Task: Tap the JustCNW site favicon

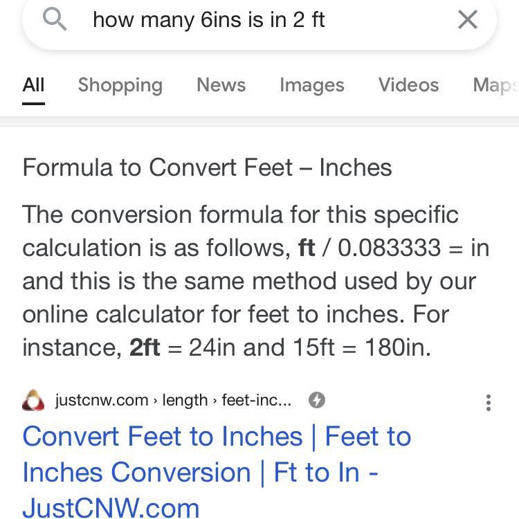Action: 33,400
